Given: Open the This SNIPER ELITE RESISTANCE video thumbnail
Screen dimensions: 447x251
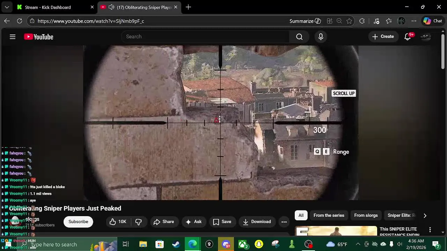Looking at the screenshot, I should [336, 231].
